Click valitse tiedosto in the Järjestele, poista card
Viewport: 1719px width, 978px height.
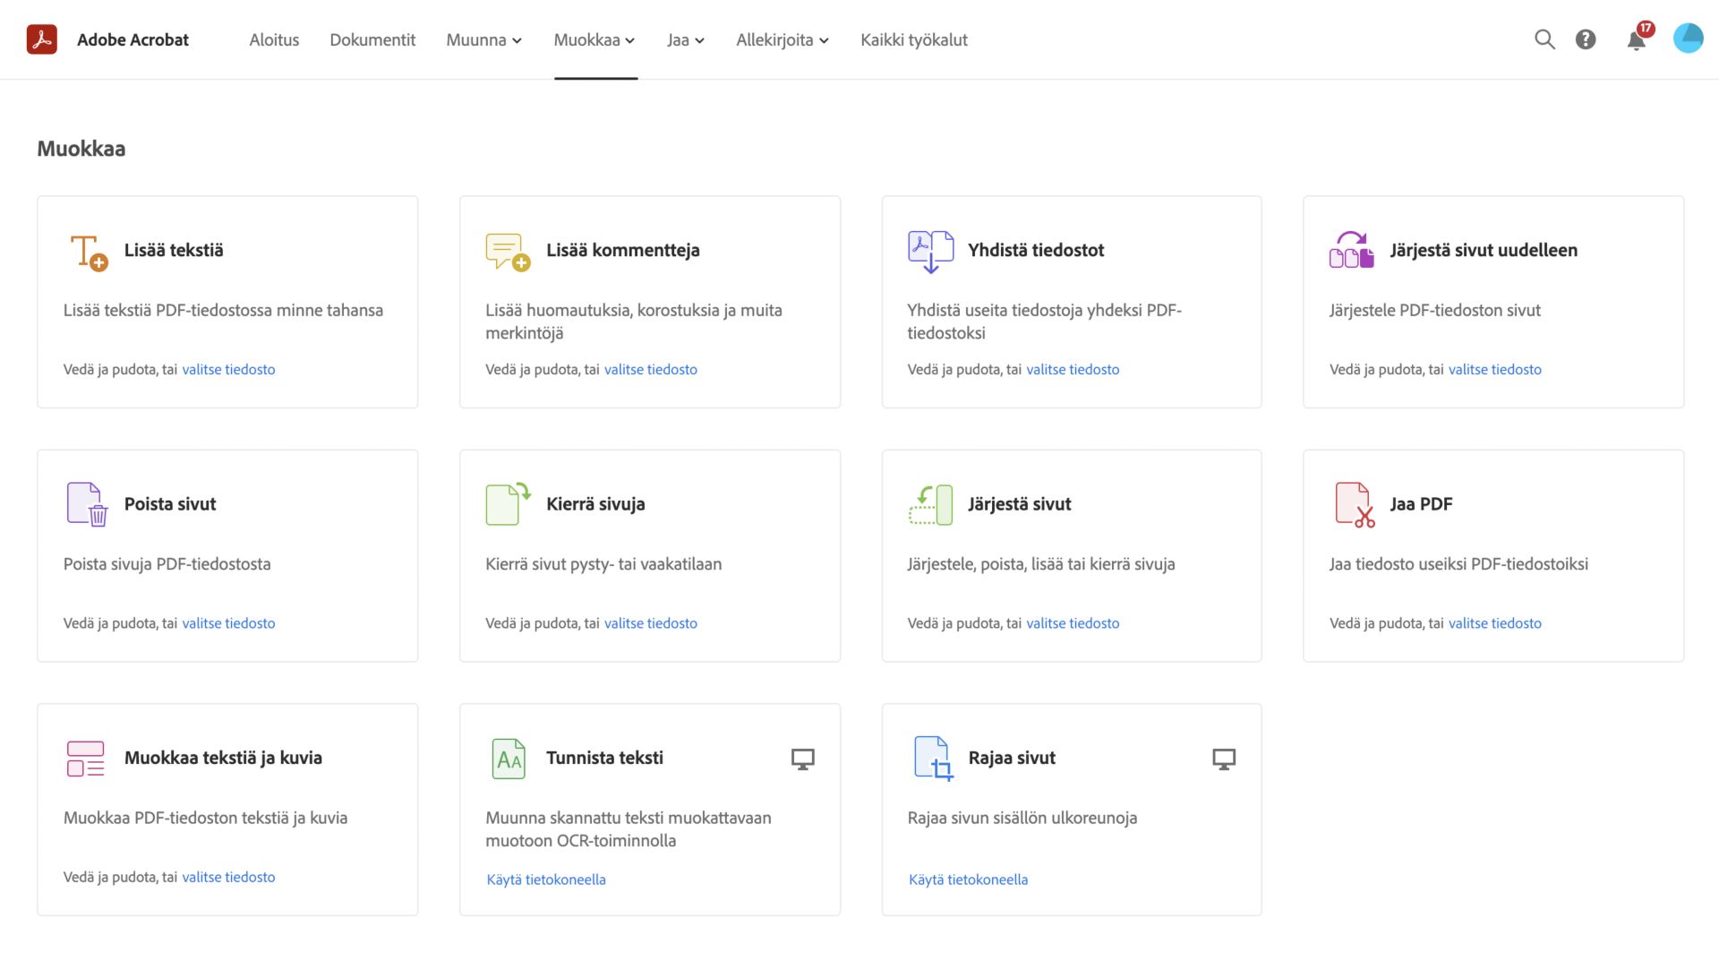pyautogui.click(x=1073, y=623)
